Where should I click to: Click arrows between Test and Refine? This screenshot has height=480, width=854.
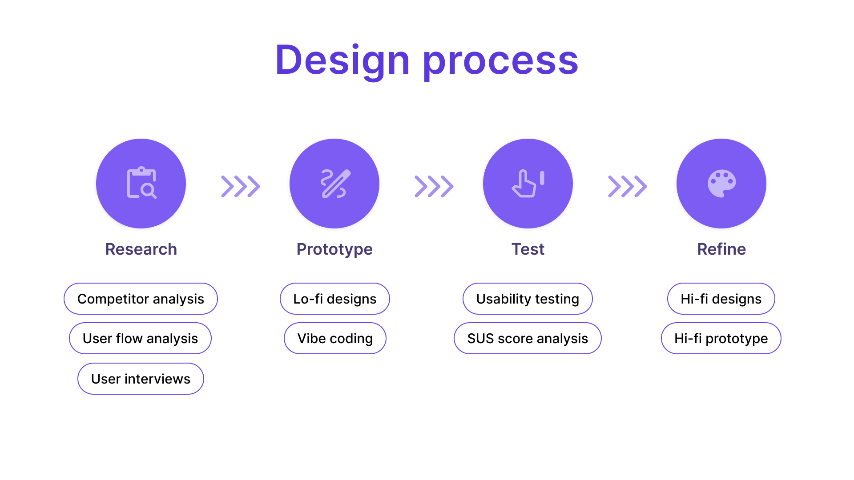tap(628, 186)
